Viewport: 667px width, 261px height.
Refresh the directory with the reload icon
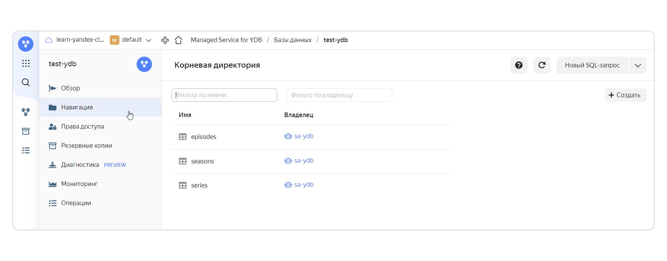pyautogui.click(x=542, y=65)
